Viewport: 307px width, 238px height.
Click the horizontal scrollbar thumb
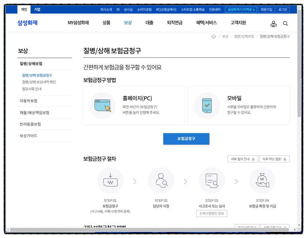[x=150, y=229]
